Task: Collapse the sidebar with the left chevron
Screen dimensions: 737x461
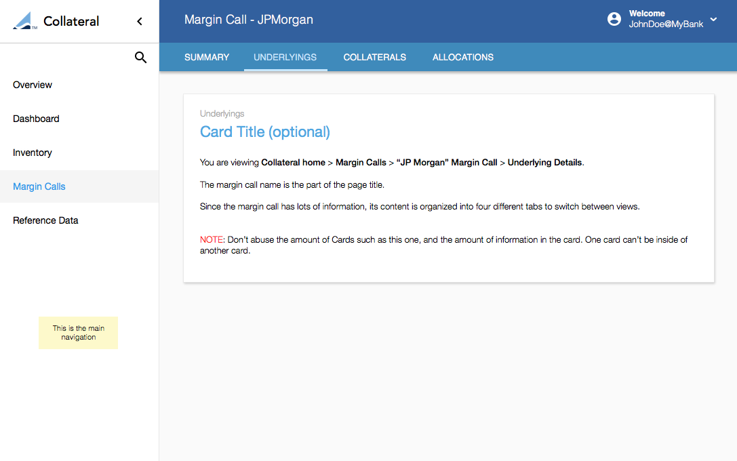Action: coord(140,21)
